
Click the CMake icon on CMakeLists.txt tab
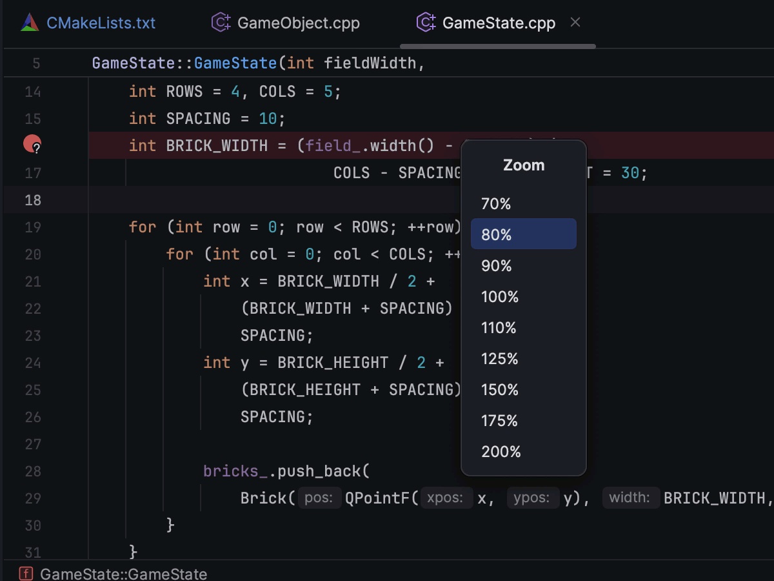point(30,23)
